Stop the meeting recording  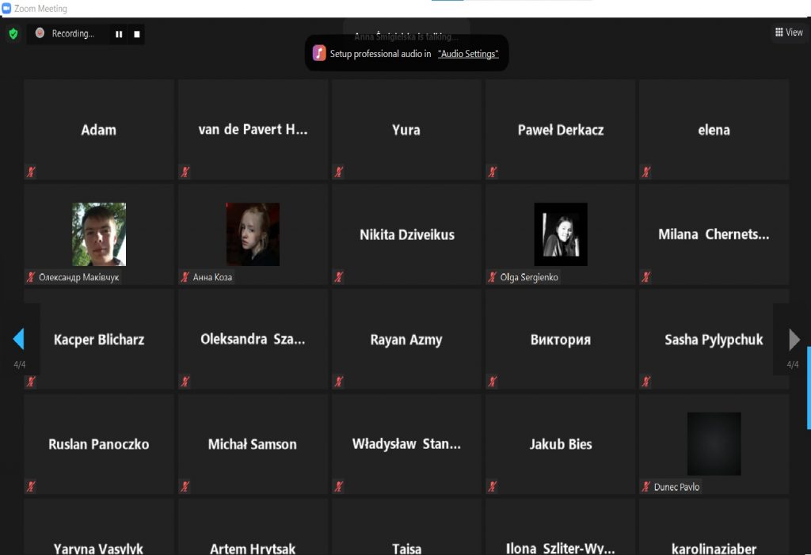pyautogui.click(x=136, y=34)
